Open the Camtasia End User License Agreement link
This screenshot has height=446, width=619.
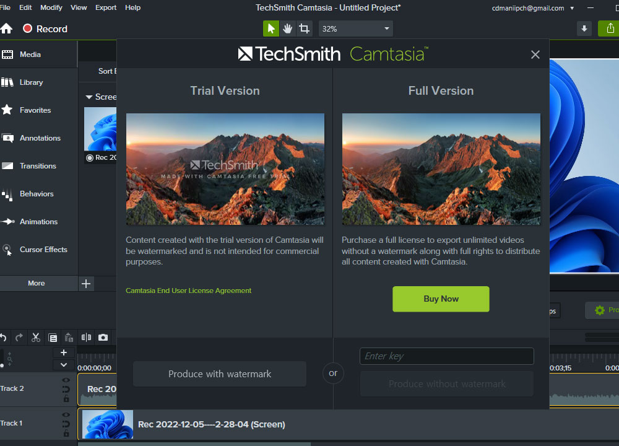point(188,291)
